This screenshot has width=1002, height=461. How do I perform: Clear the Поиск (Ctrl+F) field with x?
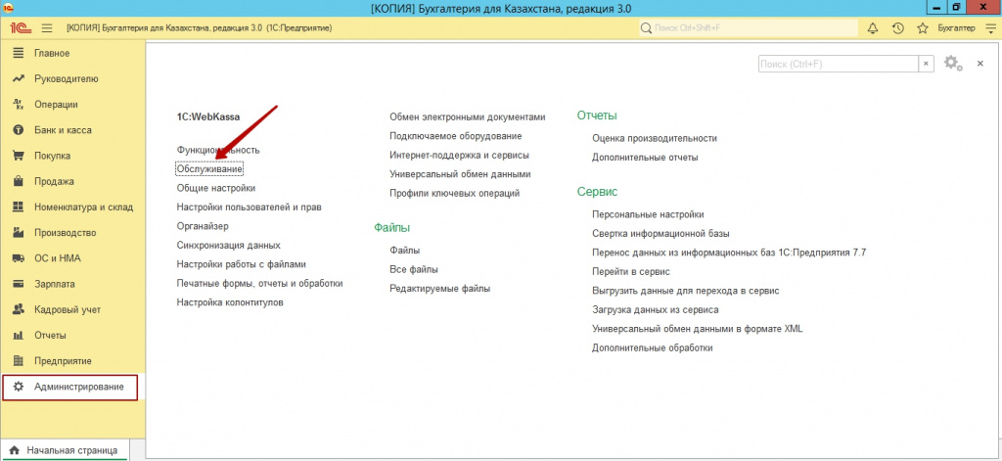[x=926, y=64]
